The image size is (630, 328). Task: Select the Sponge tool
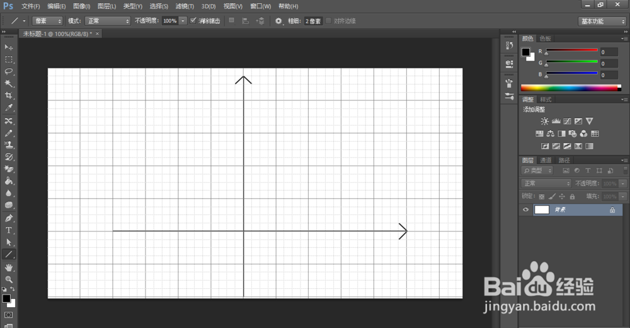point(8,205)
